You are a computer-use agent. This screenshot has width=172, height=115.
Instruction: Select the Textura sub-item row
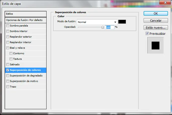coord(26,59)
